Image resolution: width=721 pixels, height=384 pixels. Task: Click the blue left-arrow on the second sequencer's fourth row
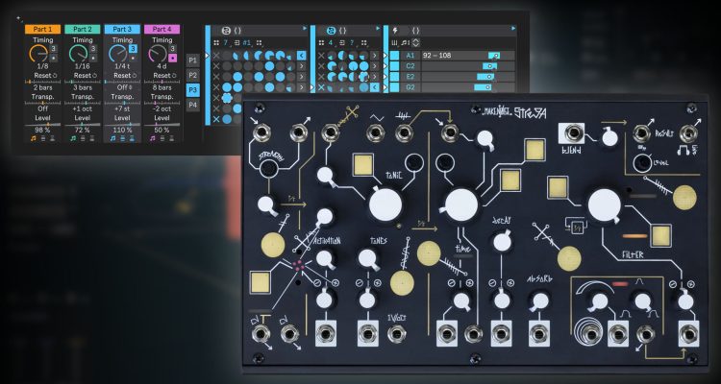tap(375, 87)
